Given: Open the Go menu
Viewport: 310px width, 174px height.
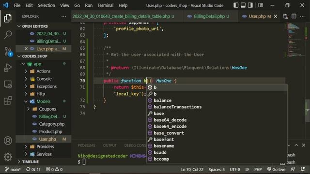Looking at the screenshot, I should point(77,5).
